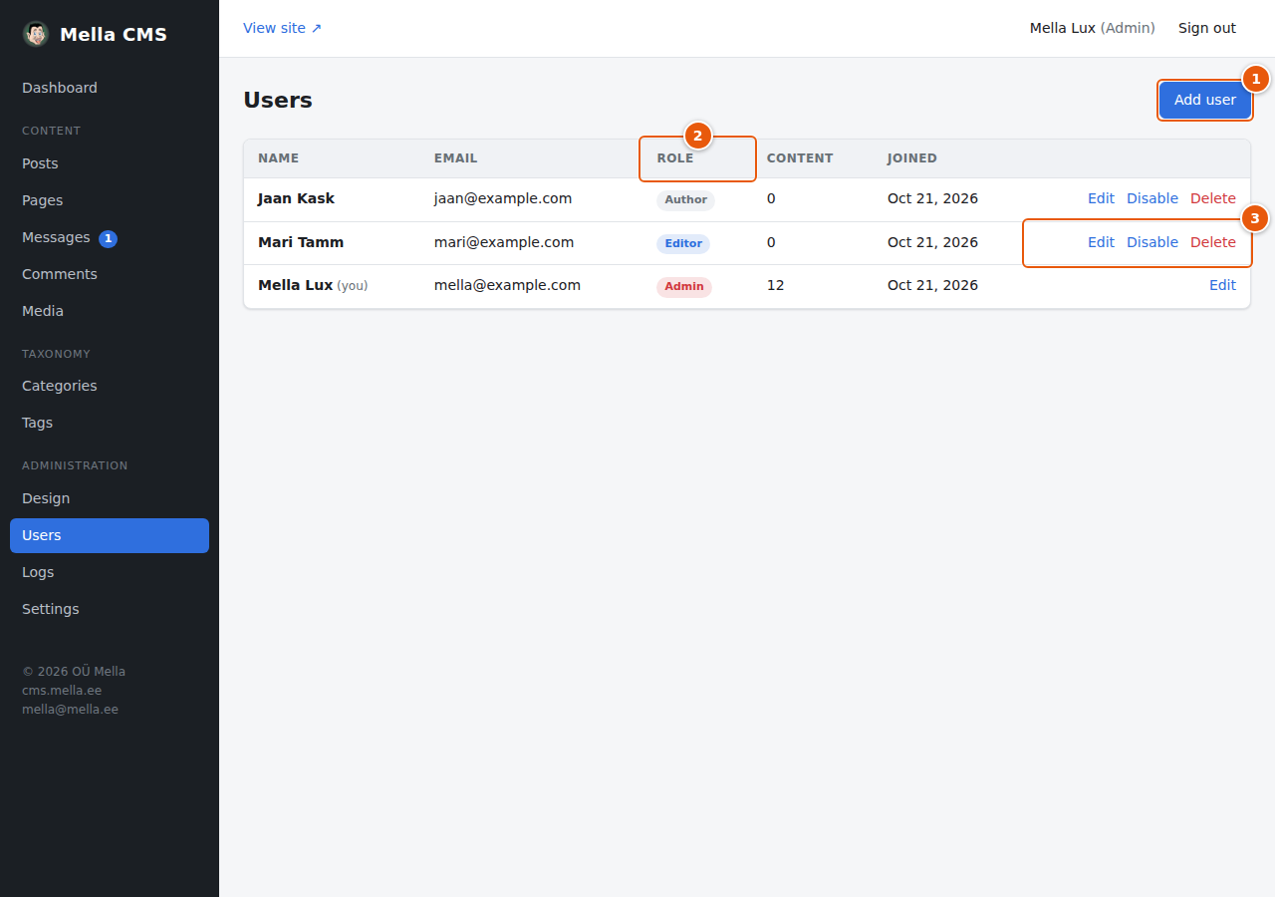
Task: Click the Add user button
Action: pos(1205,100)
